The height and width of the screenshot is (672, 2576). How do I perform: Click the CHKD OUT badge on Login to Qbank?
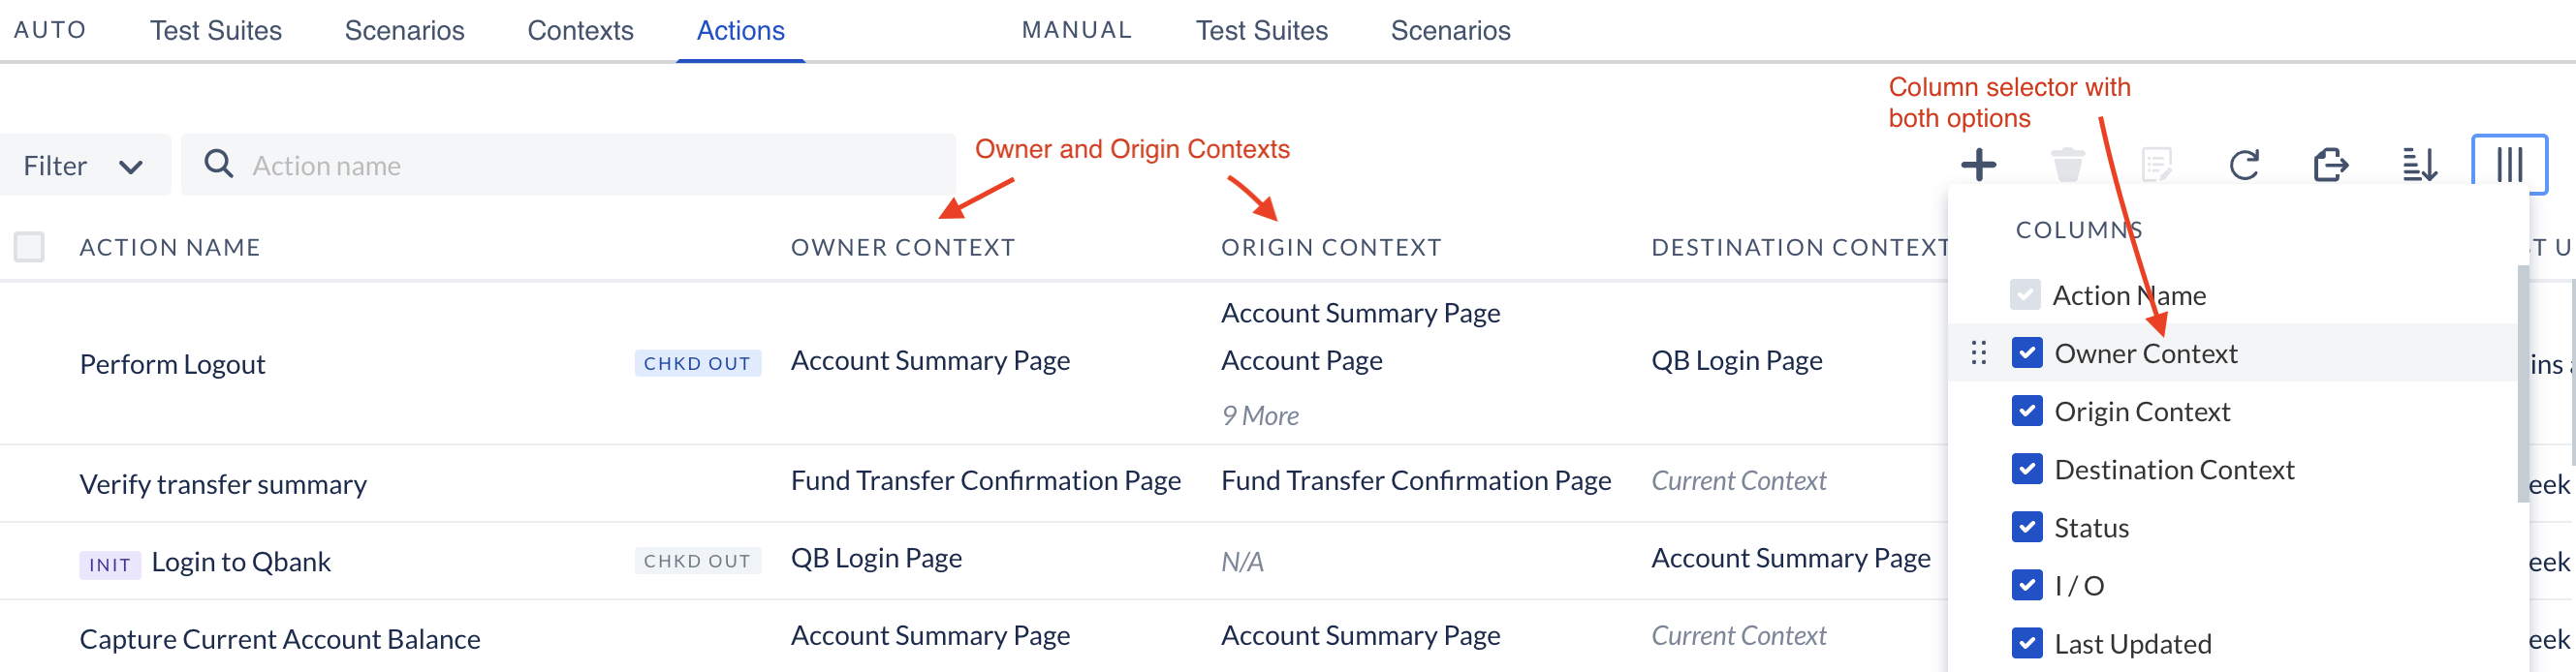(x=697, y=562)
